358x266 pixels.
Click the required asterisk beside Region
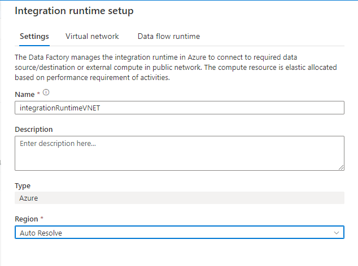[x=42, y=218]
